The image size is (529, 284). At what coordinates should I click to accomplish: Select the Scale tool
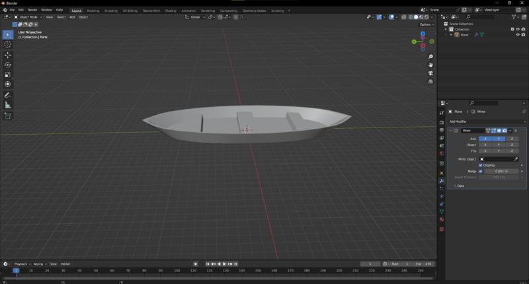8,75
